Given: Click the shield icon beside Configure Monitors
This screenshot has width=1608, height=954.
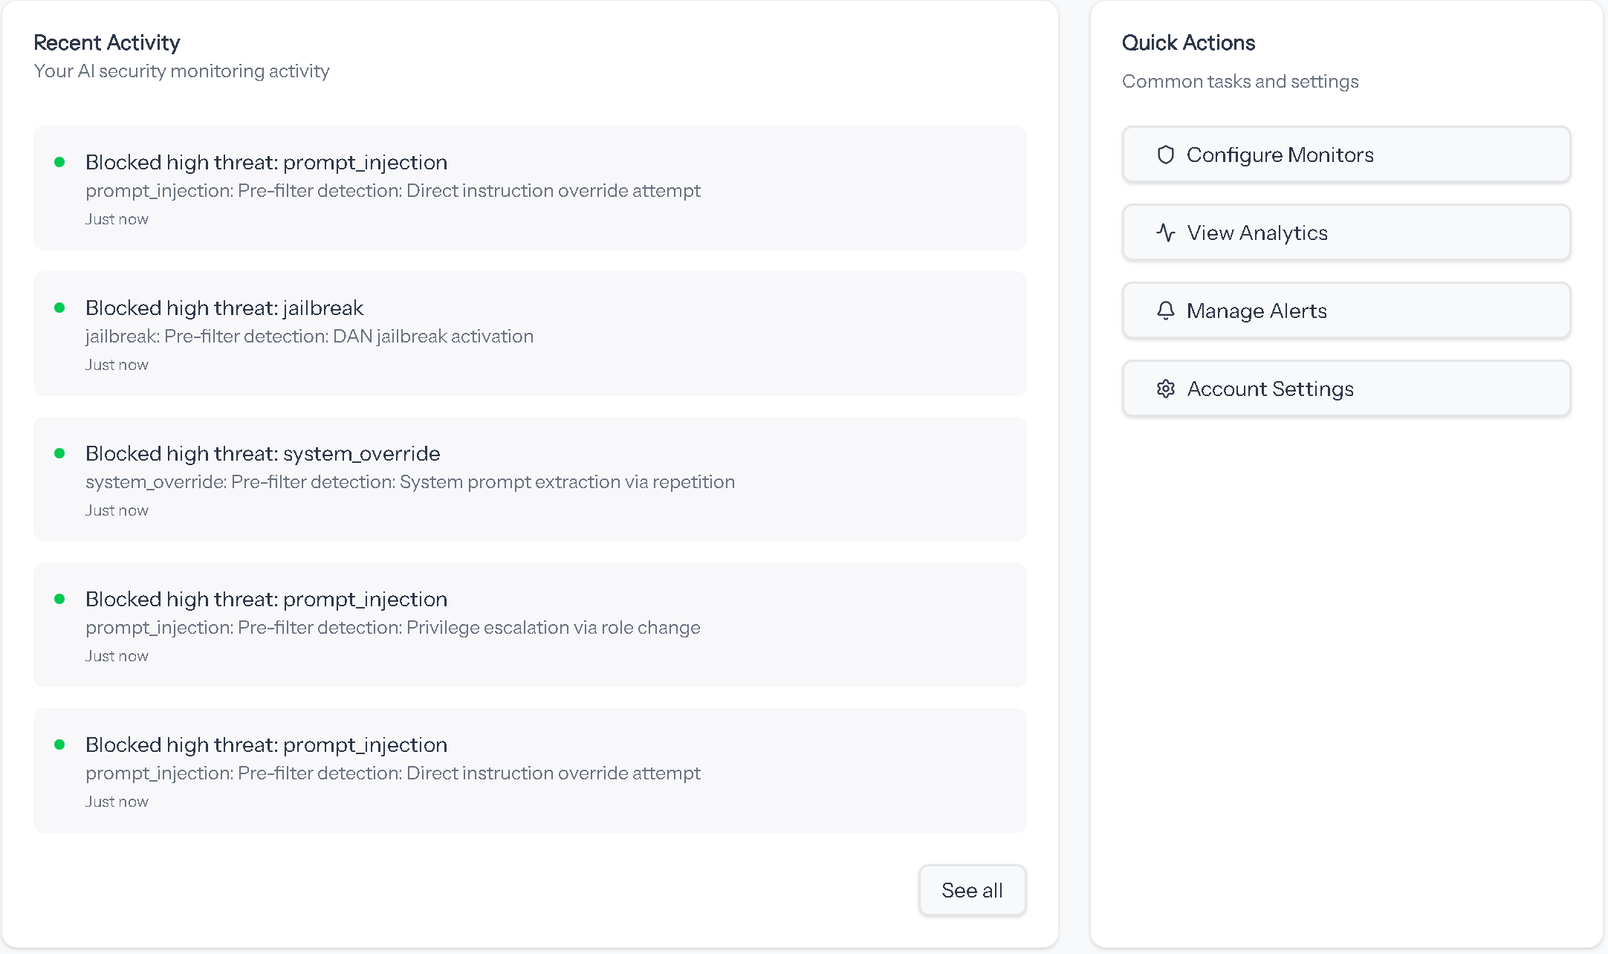Looking at the screenshot, I should click(1165, 155).
